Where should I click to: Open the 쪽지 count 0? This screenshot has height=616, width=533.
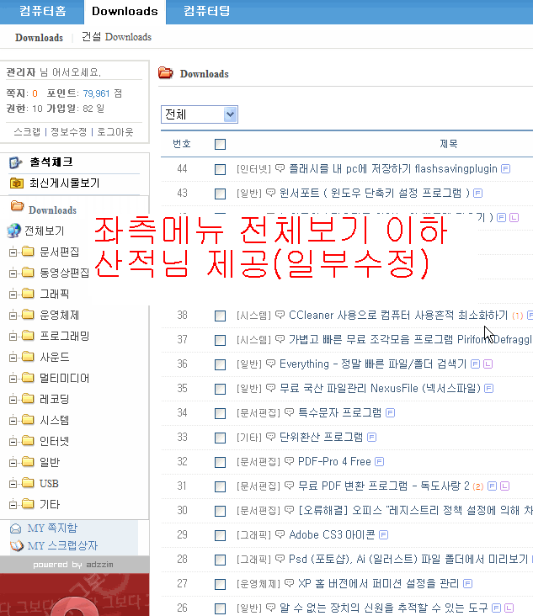[35, 93]
